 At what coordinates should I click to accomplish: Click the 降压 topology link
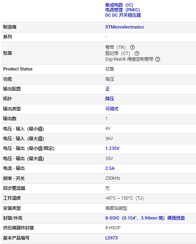[110, 99]
